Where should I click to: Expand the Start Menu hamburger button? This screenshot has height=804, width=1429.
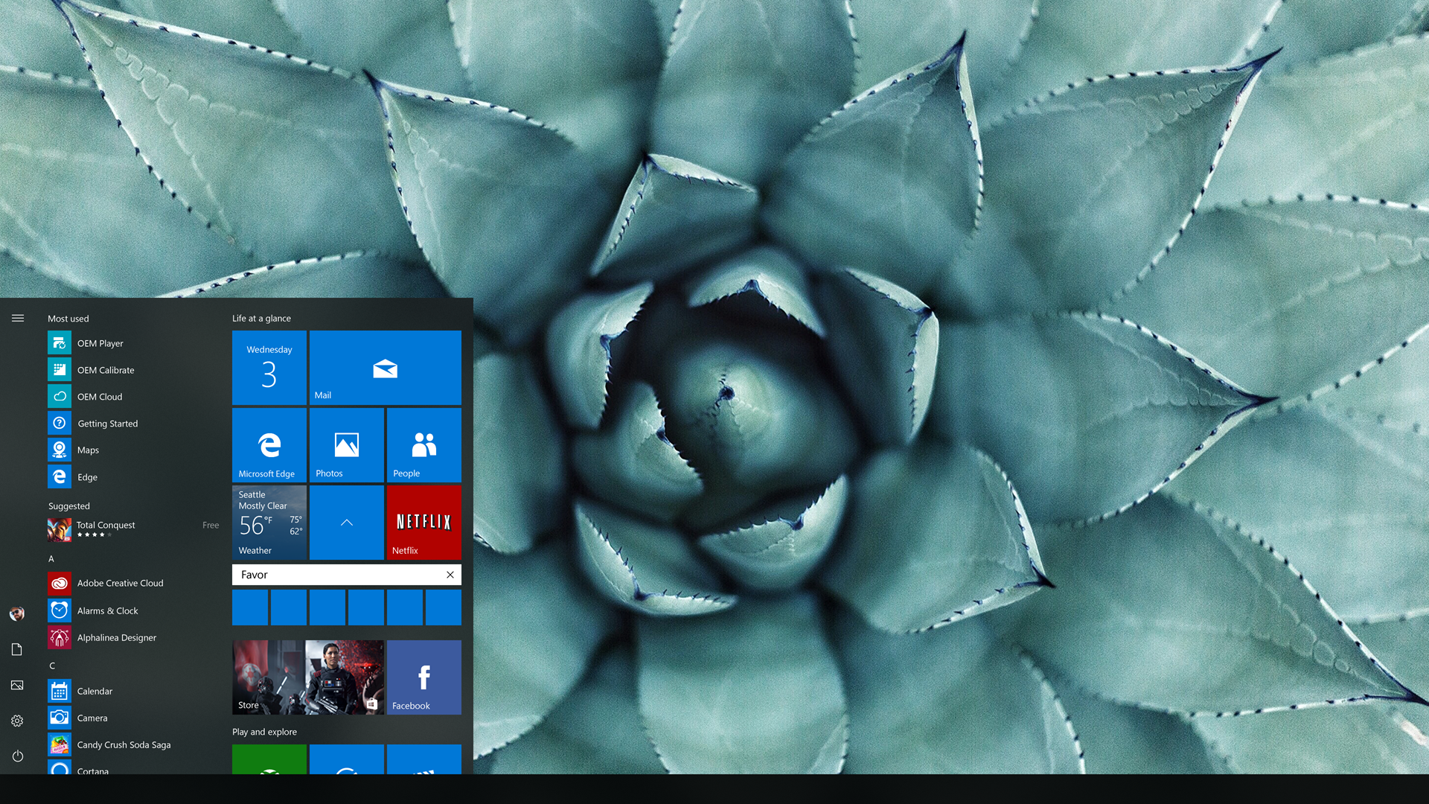tap(18, 317)
